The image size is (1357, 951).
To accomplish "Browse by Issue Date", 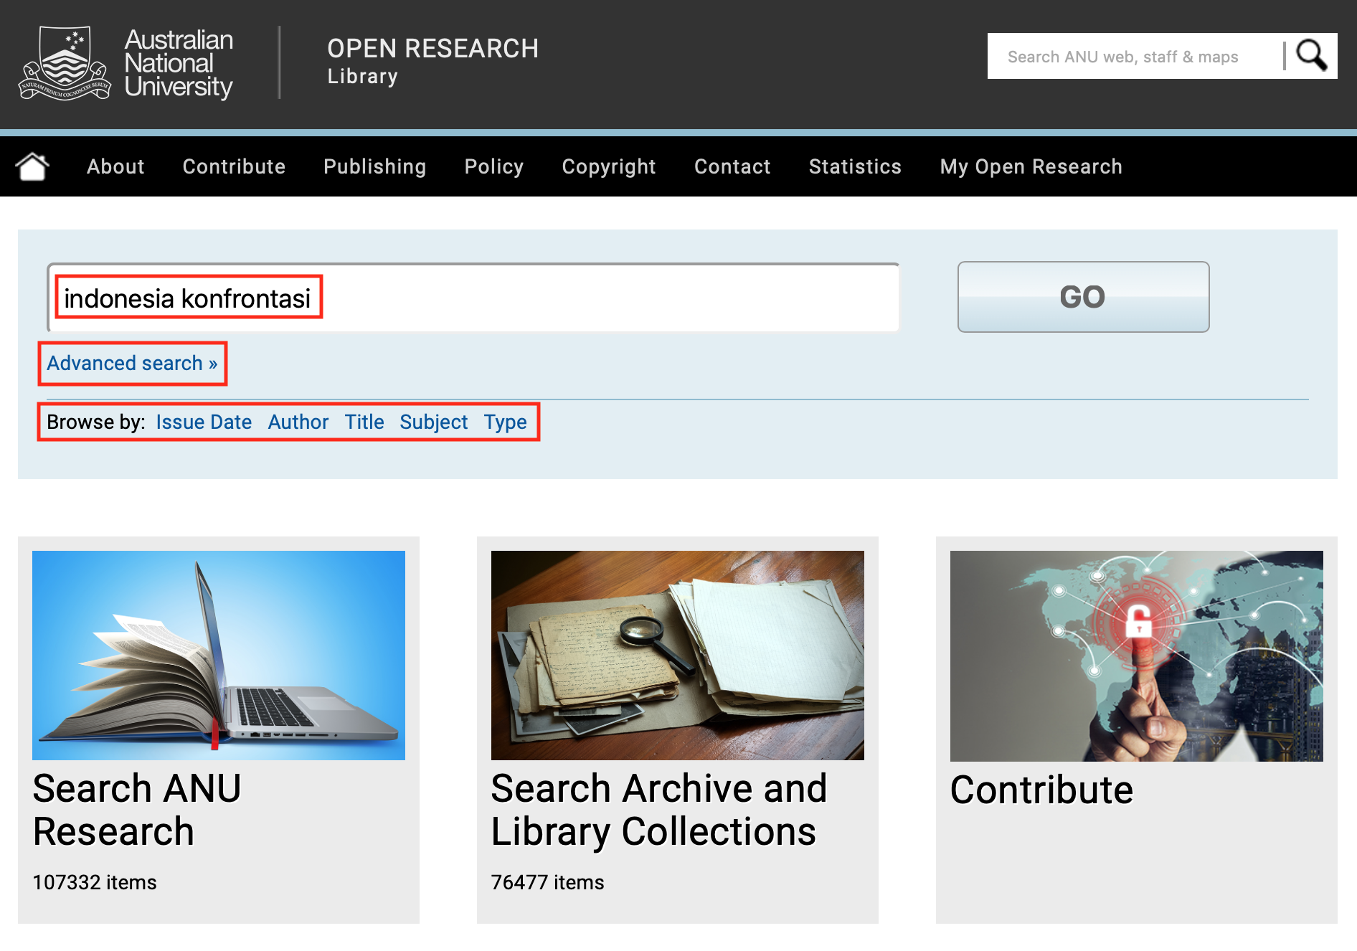I will [x=204, y=422].
